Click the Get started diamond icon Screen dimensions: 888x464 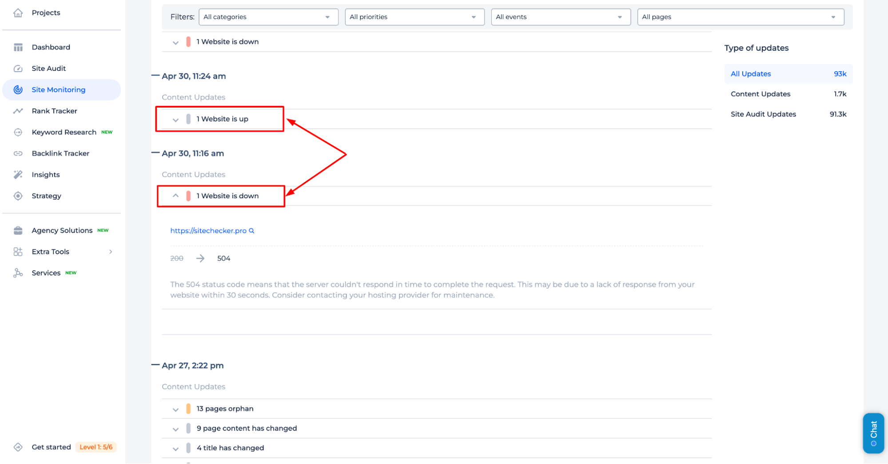[x=18, y=447]
